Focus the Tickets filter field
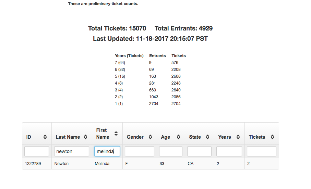Screen dimensions: 311x189 point(262,151)
